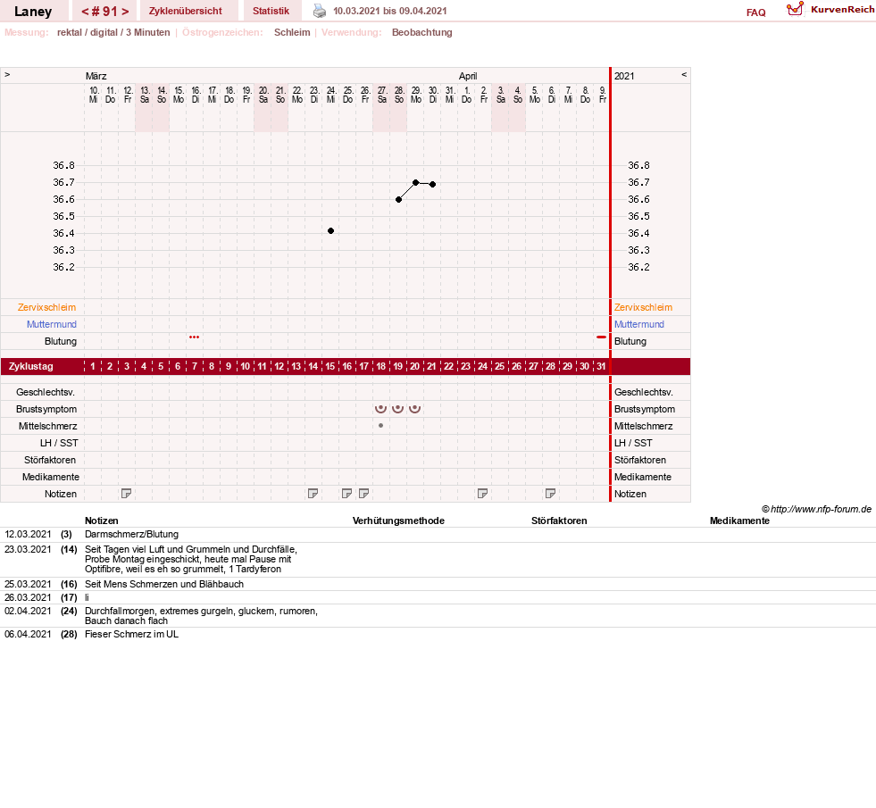Click the 'rektal / digital / 3 Minuten' value
The height and width of the screenshot is (808, 876).
113,32
